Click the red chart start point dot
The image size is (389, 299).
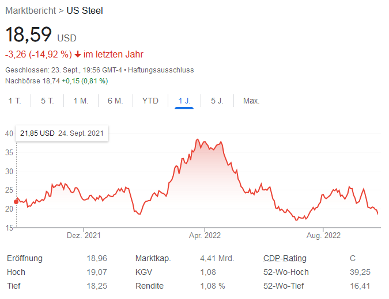pos(16,201)
